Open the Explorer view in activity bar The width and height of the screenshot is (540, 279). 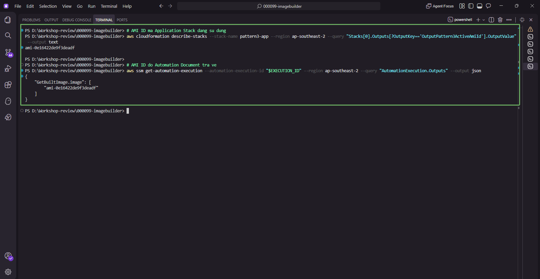click(8, 20)
